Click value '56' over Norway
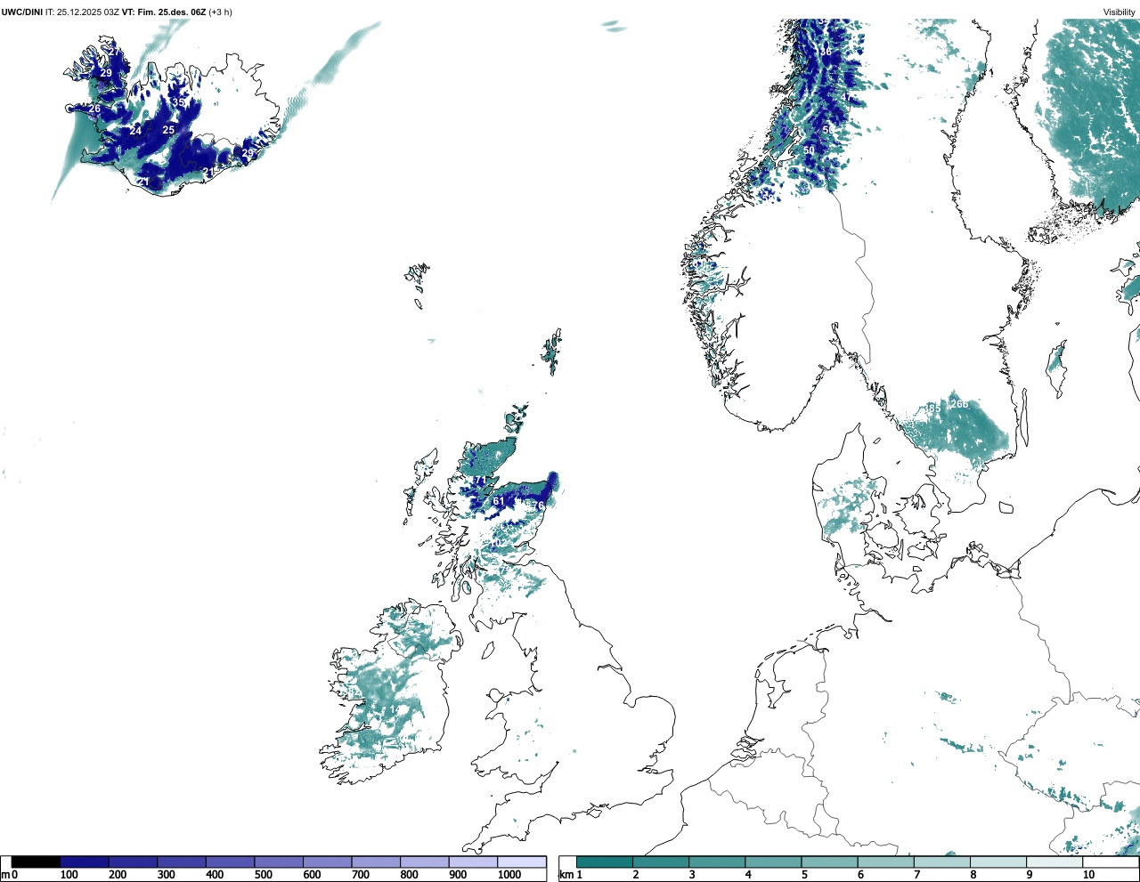The width and height of the screenshot is (1140, 882). coord(828,130)
